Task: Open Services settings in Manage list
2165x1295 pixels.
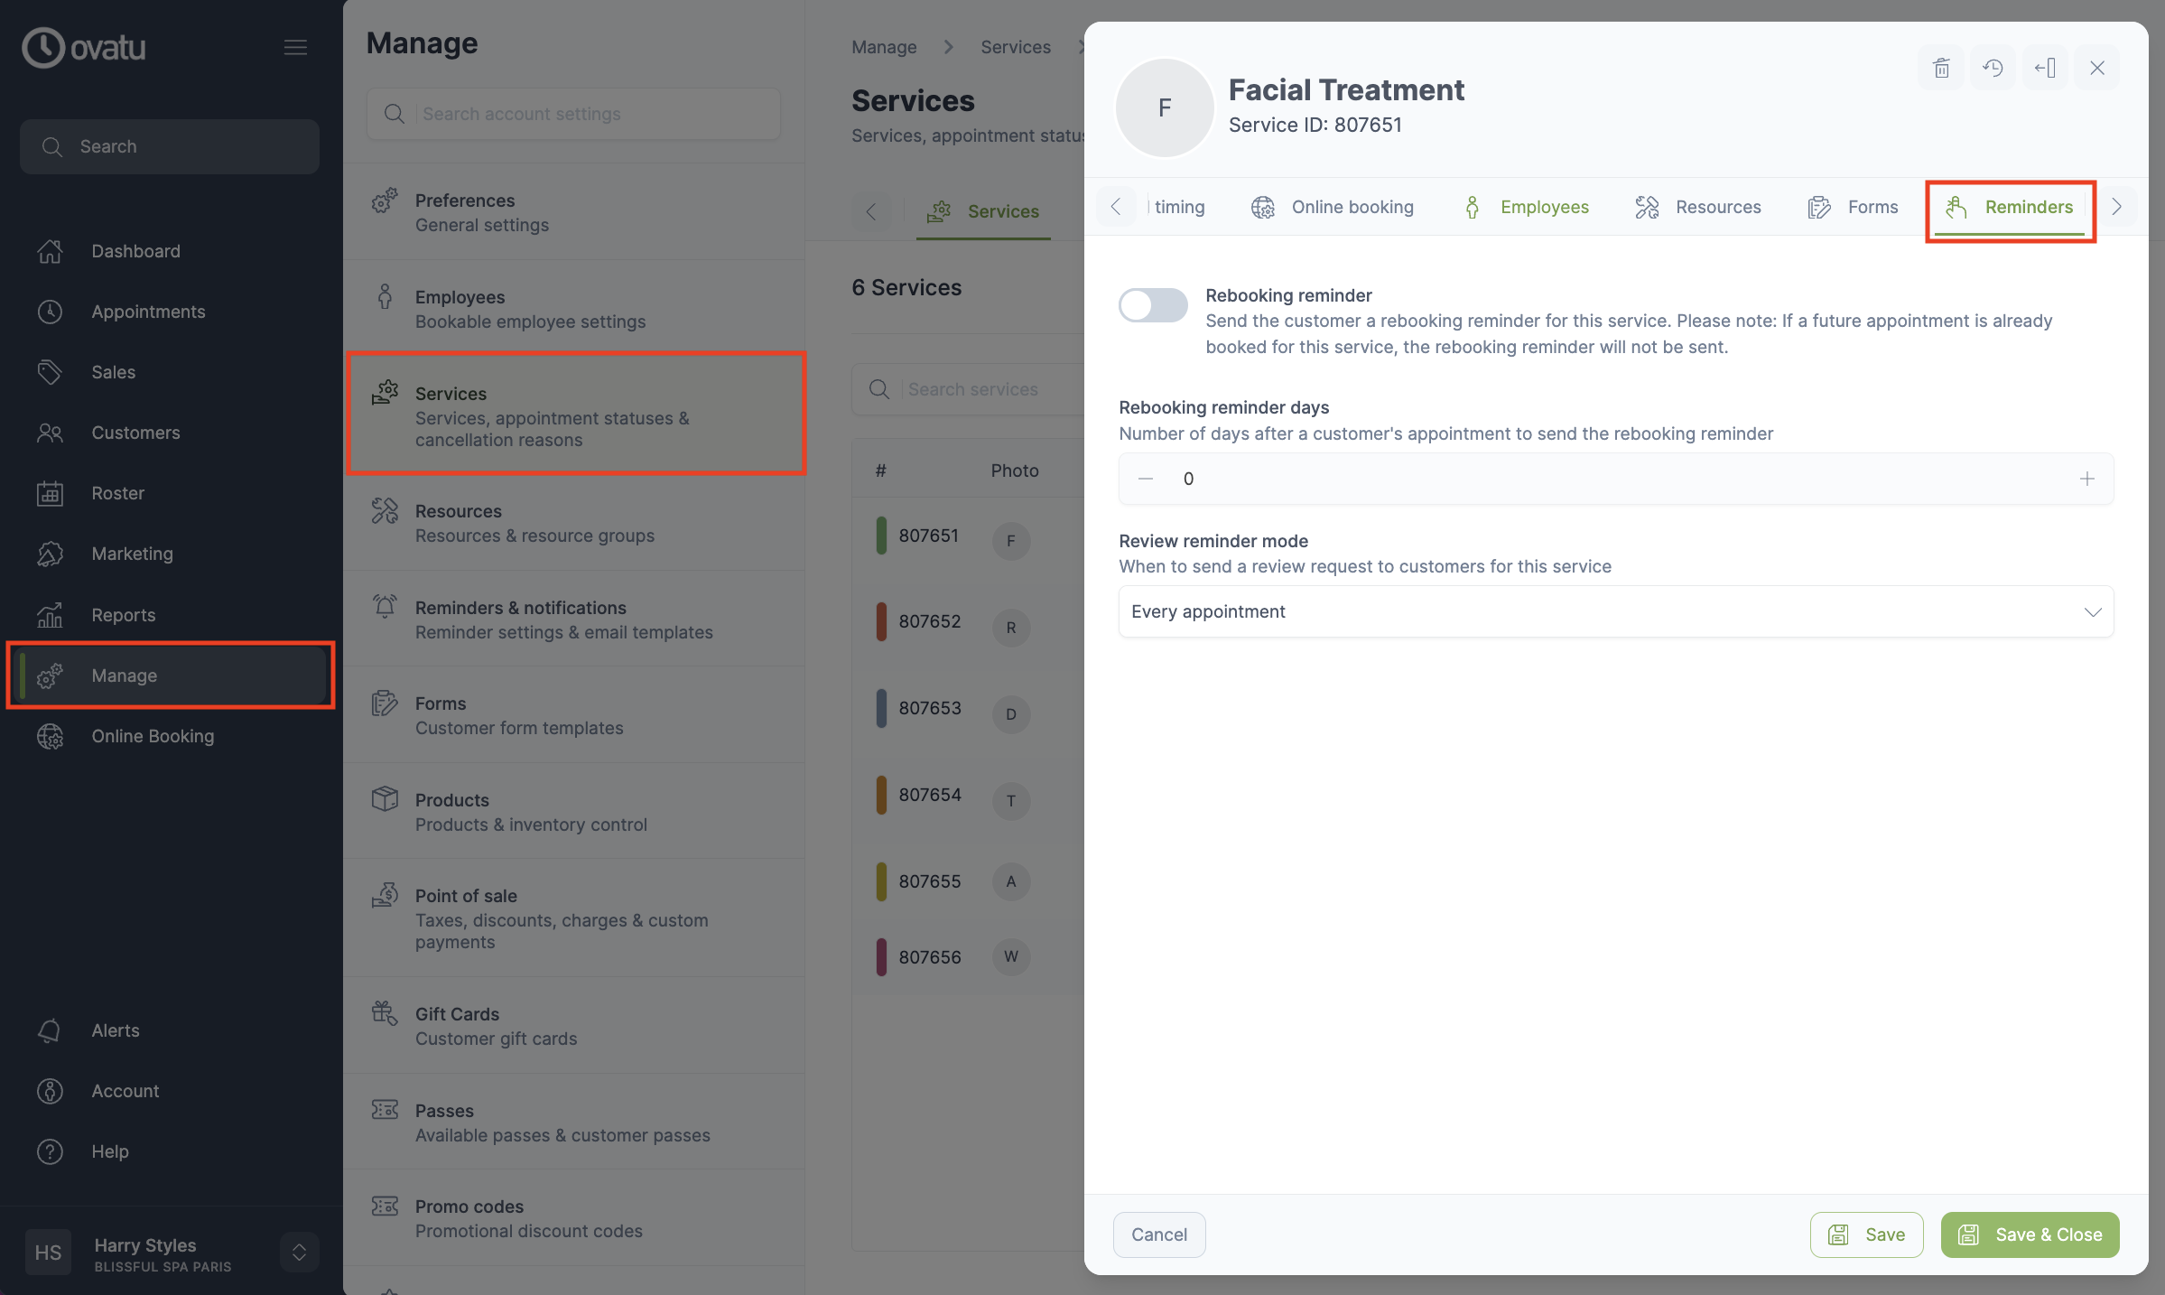Action: coord(574,415)
